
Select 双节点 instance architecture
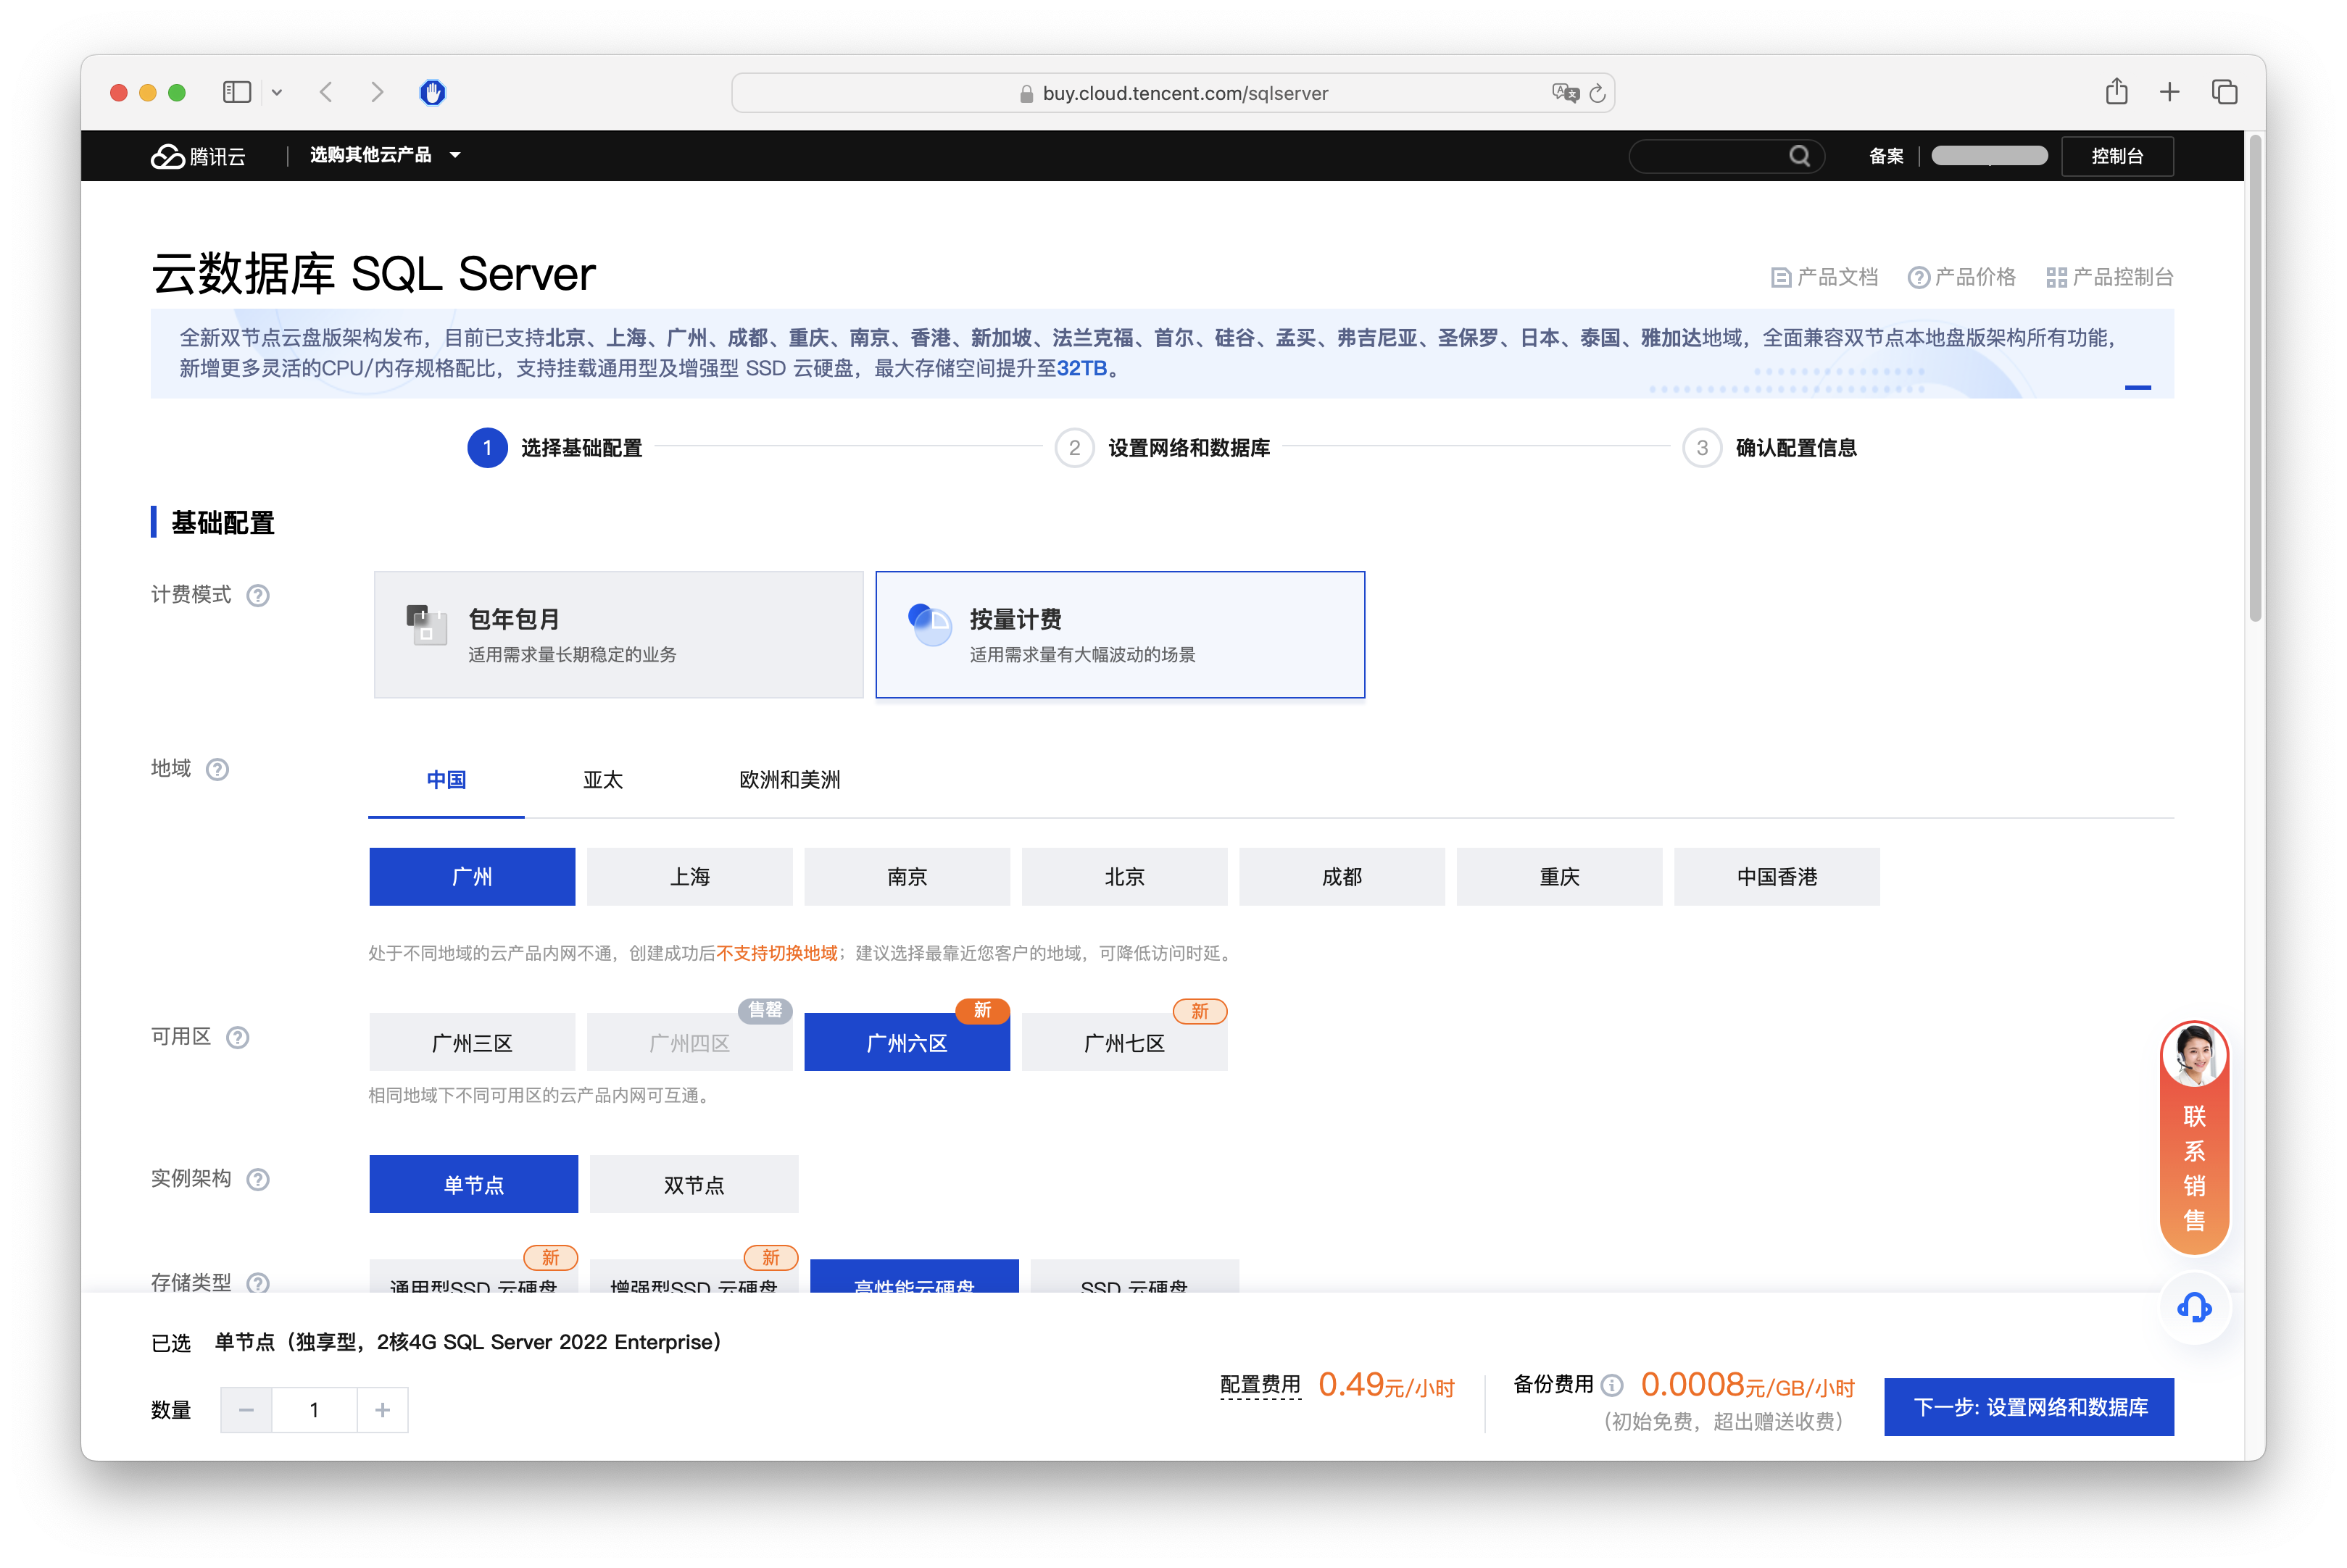point(693,1185)
